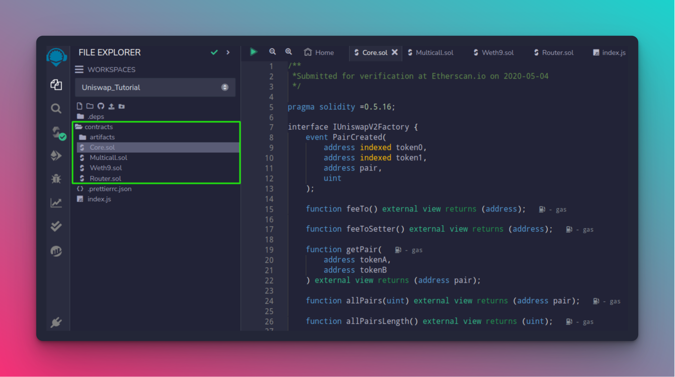Open the Deploy and run transactions icon
The height and width of the screenshot is (377, 675).
[x=56, y=155]
